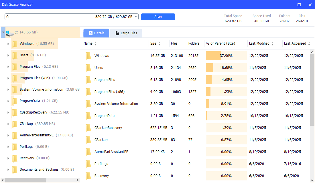Click Recovery folder icon in details list
This screenshot has width=315, height=183.
(x=88, y=176)
